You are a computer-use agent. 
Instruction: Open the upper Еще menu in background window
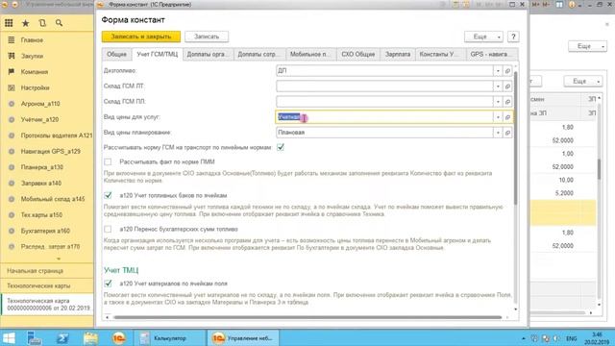[587, 46]
